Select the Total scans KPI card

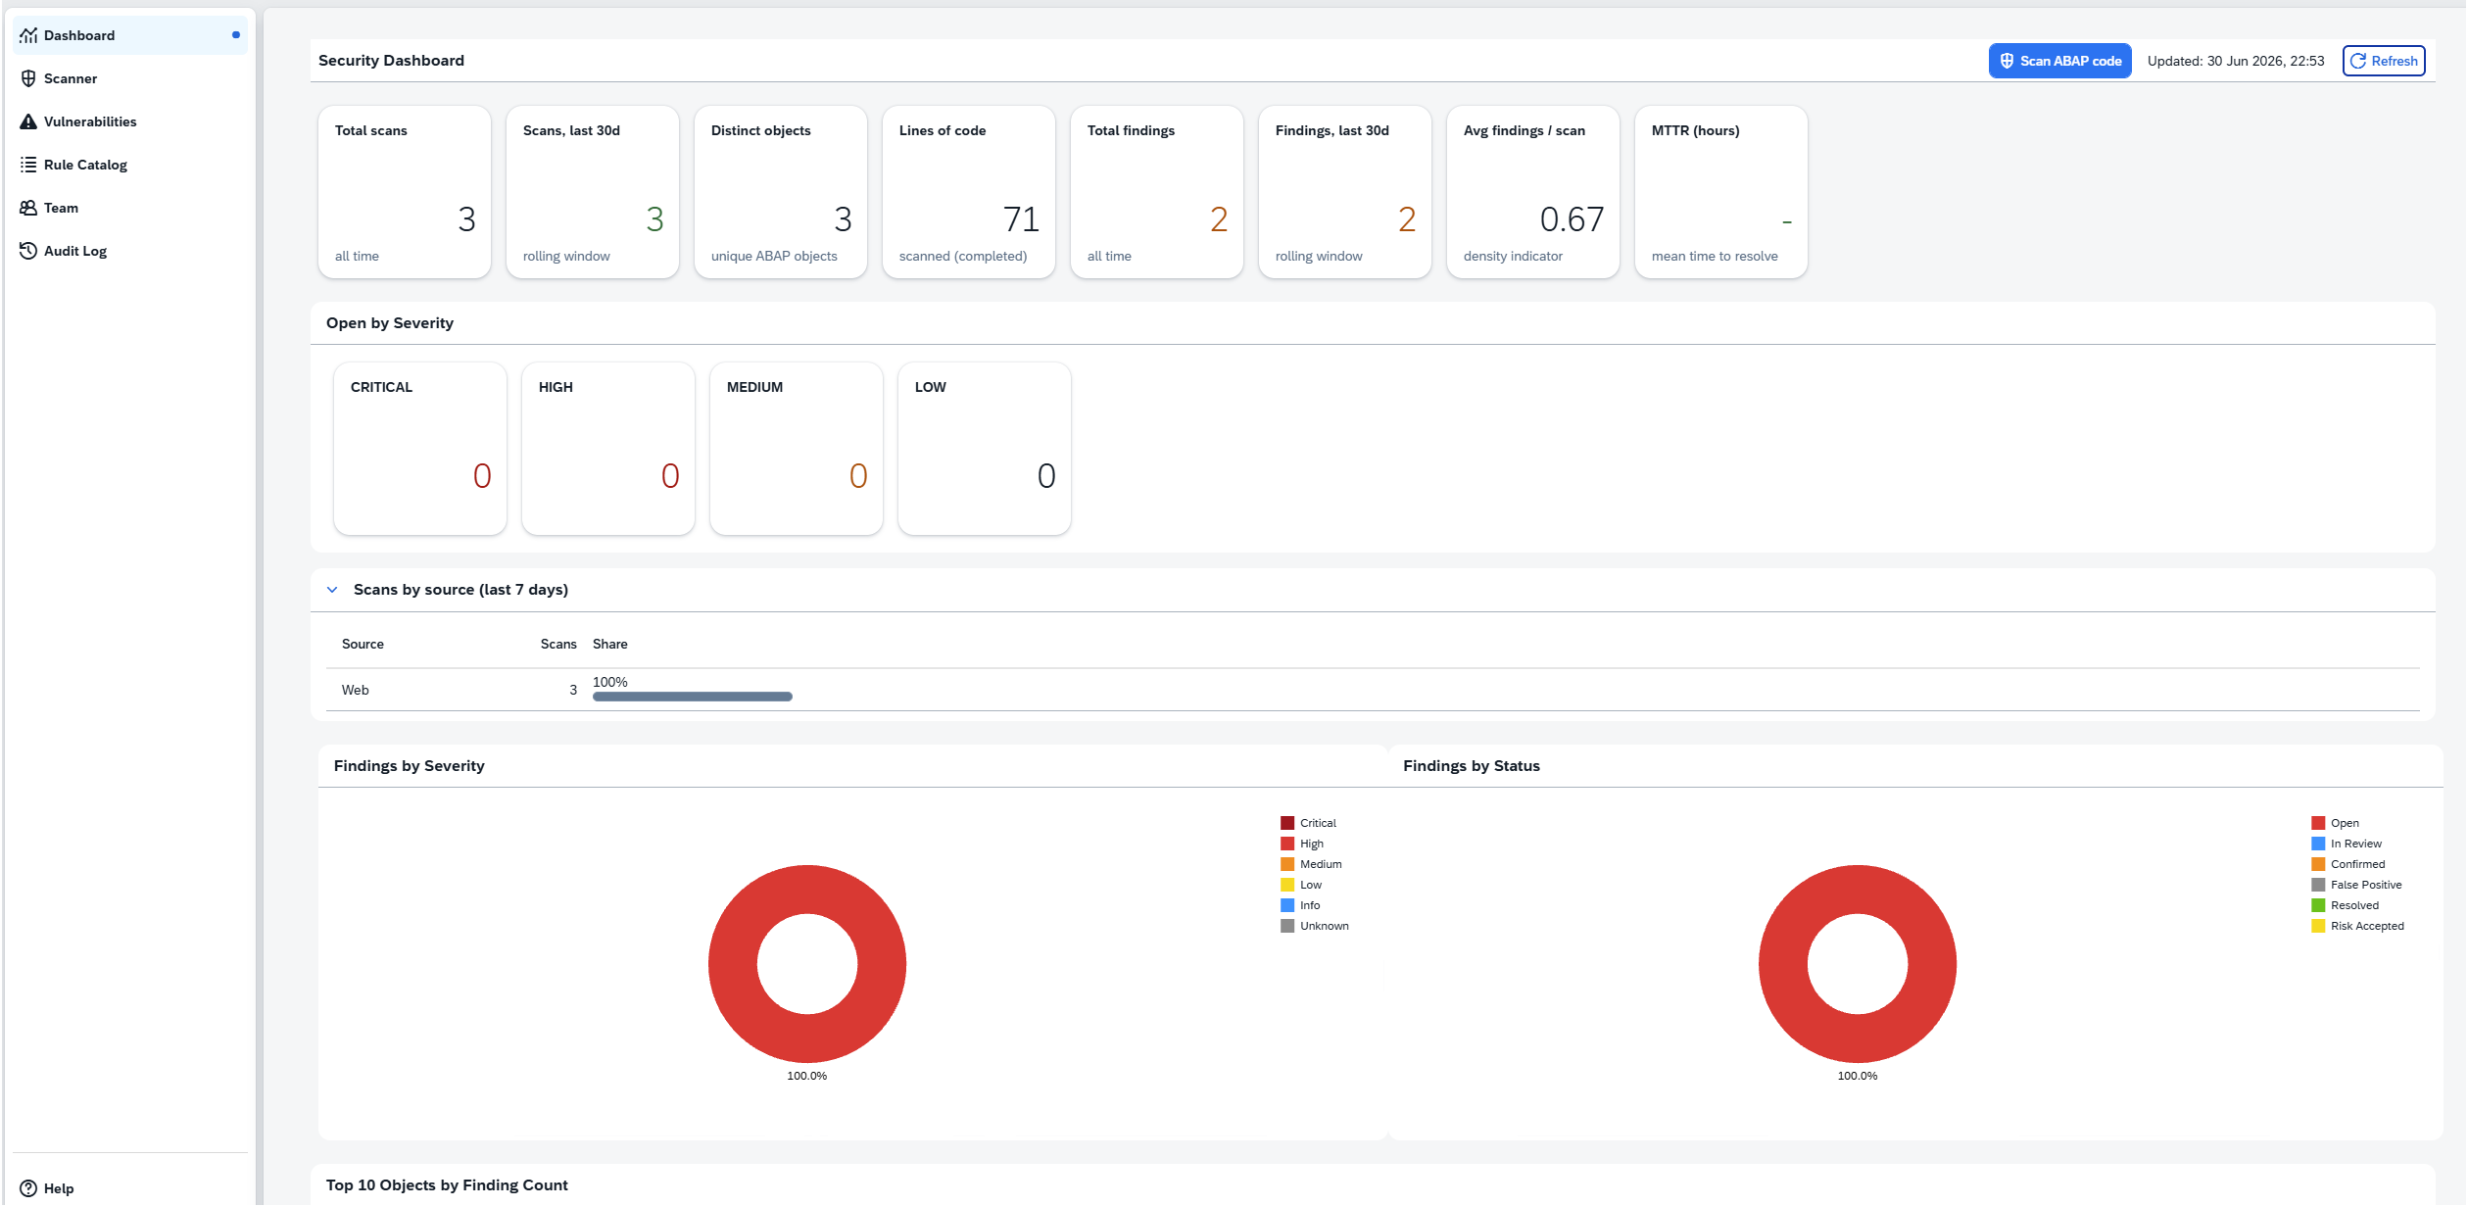coord(405,192)
